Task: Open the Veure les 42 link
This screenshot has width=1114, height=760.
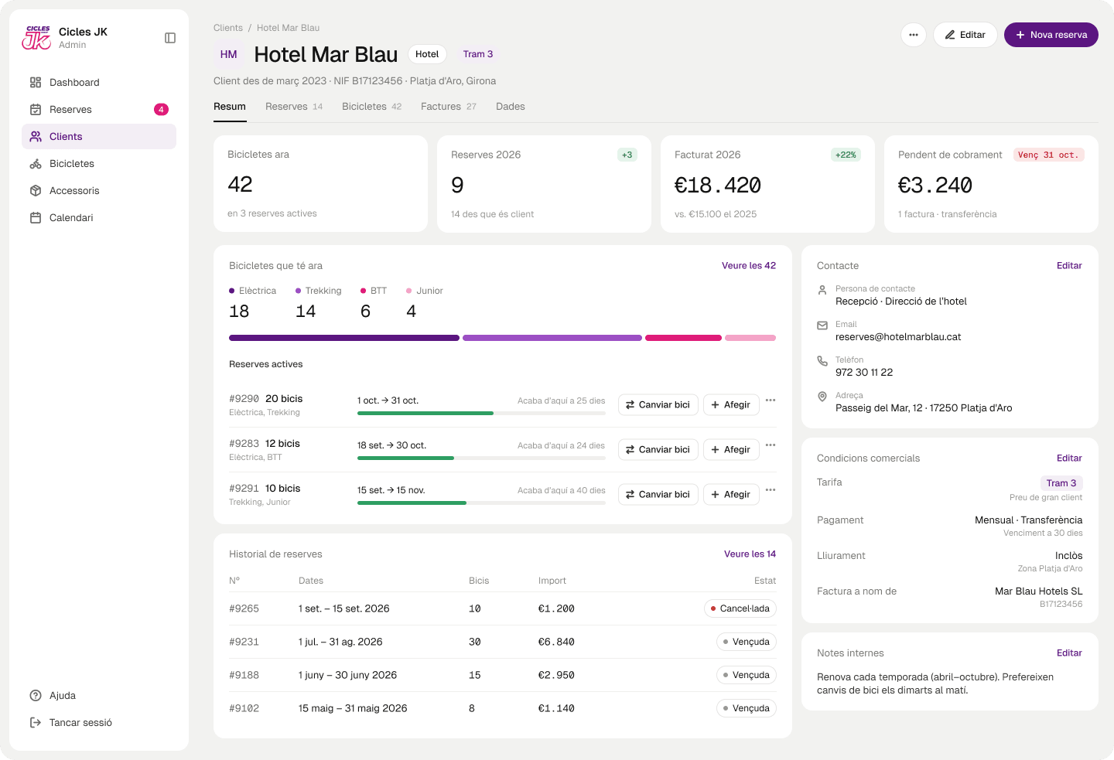Action: (749, 266)
